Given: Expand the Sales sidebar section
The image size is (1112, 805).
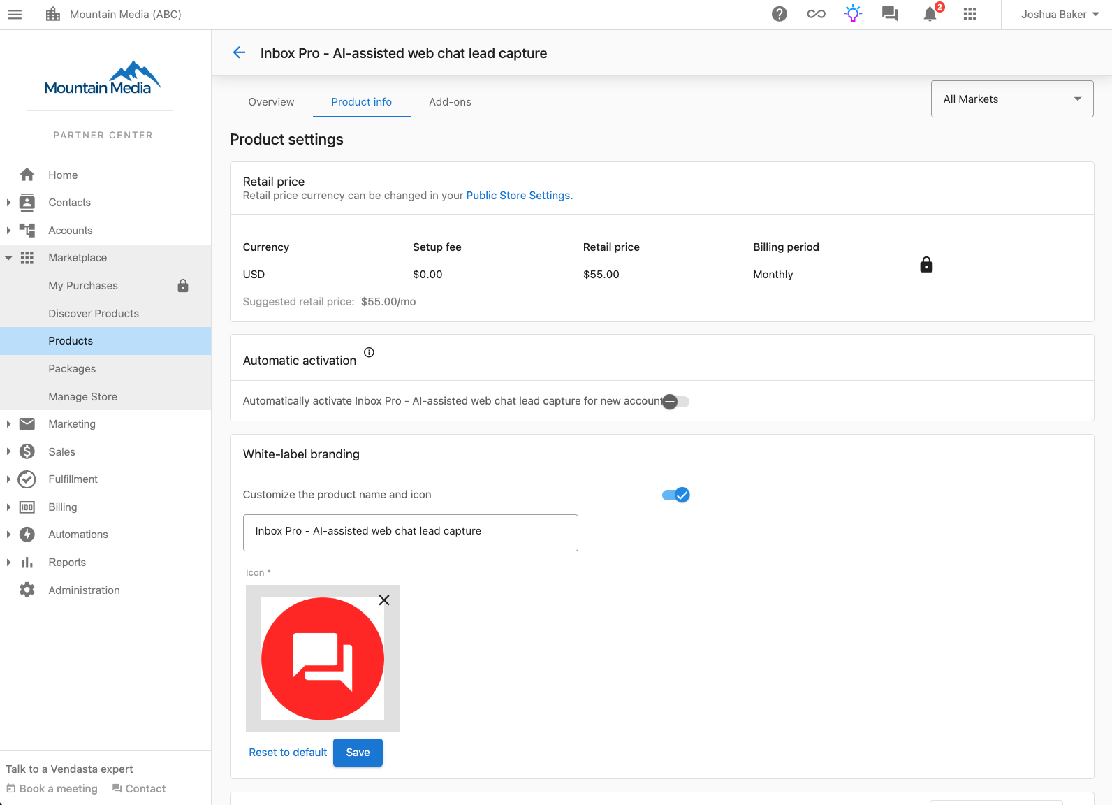Looking at the screenshot, I should pyautogui.click(x=8, y=451).
